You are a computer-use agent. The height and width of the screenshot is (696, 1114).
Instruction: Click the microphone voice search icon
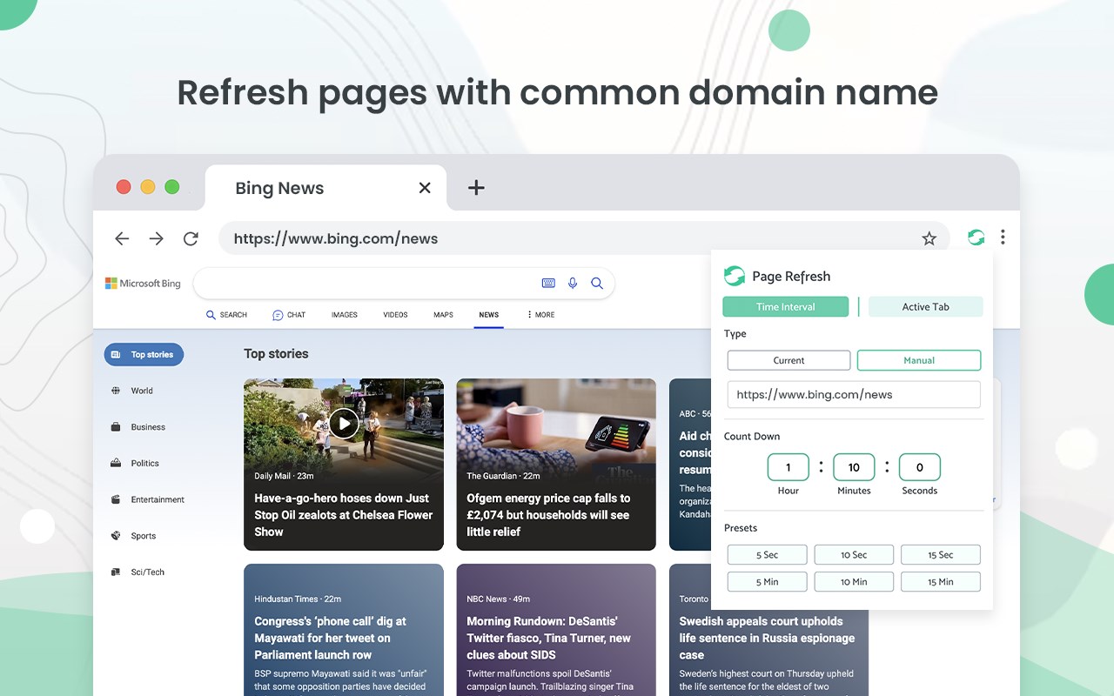tap(573, 283)
